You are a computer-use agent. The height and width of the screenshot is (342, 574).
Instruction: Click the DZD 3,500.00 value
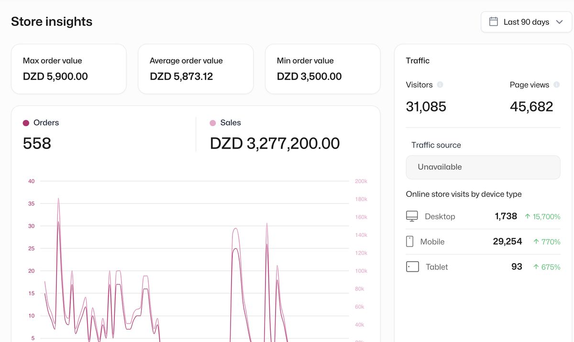(309, 76)
